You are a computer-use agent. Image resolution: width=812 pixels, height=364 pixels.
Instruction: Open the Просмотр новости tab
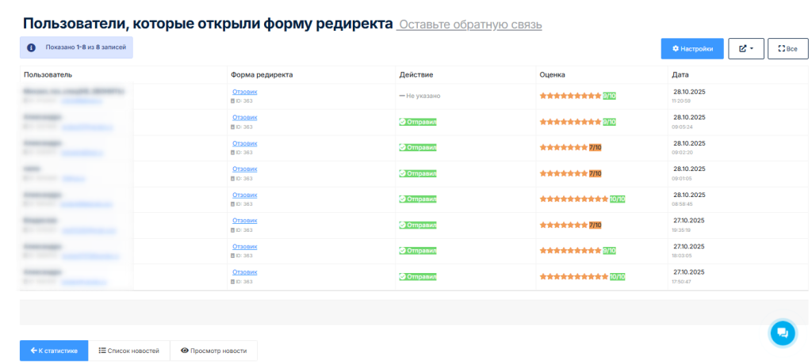(x=213, y=351)
